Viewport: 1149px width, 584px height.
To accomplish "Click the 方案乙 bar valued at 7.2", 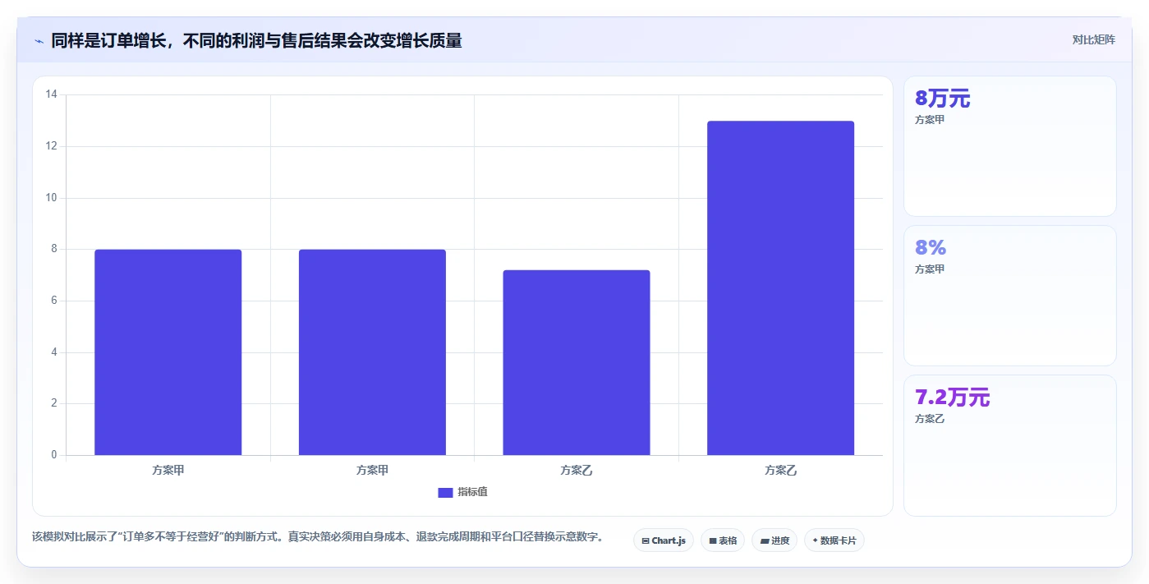I will pos(577,362).
